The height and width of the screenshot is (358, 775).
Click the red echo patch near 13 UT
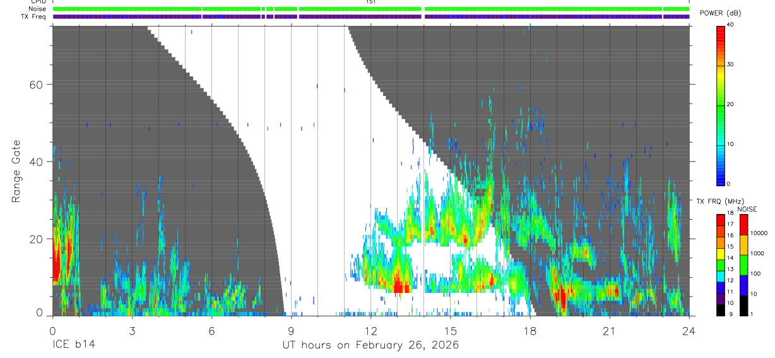400,285
